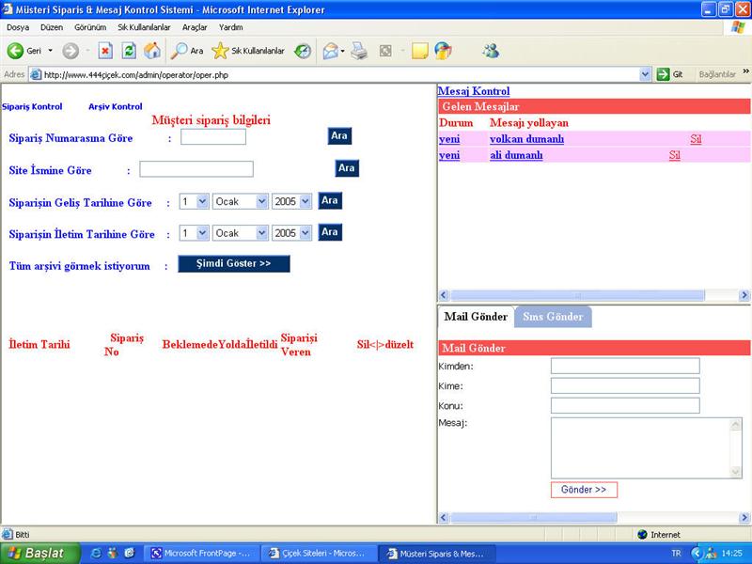Open the Home page icon
752x564 pixels.
coord(152,51)
